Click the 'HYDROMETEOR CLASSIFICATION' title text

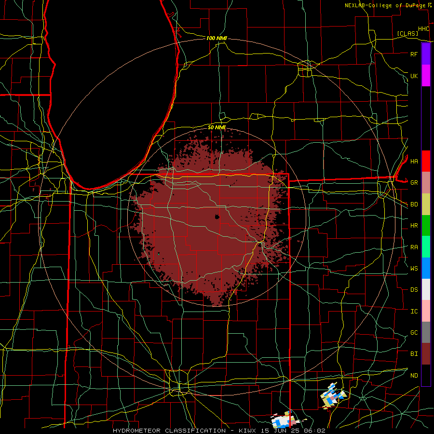(x=169, y=431)
